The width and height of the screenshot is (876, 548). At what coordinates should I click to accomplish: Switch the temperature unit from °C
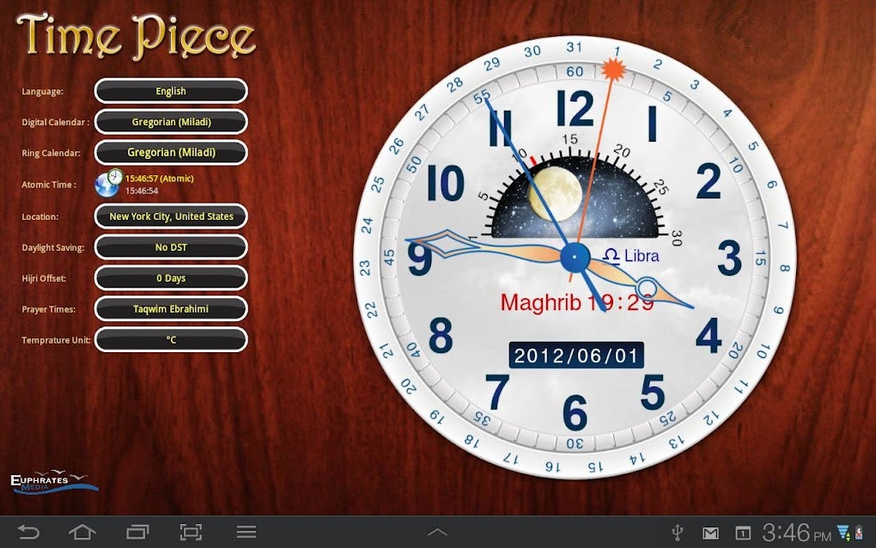coord(170,340)
